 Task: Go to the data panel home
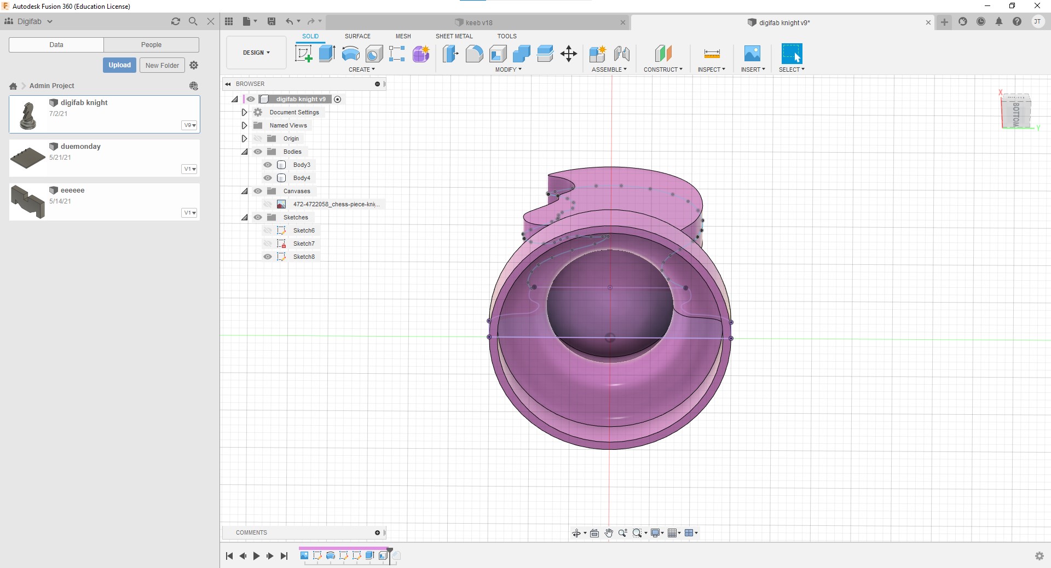point(13,86)
